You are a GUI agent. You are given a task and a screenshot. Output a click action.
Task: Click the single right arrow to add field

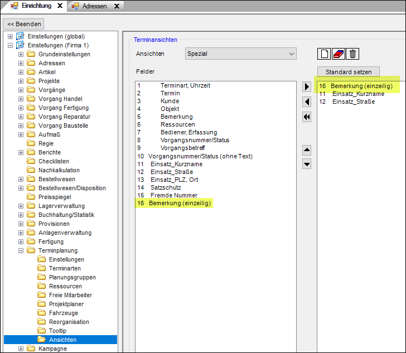click(307, 86)
